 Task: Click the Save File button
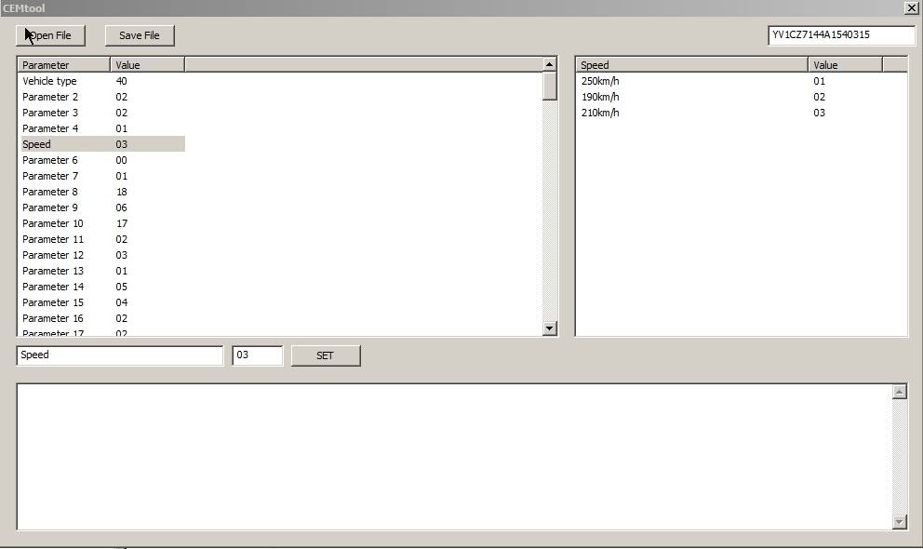139,35
